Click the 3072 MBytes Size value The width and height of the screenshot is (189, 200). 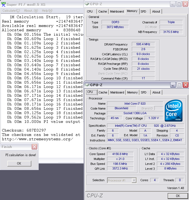point(115,27)
